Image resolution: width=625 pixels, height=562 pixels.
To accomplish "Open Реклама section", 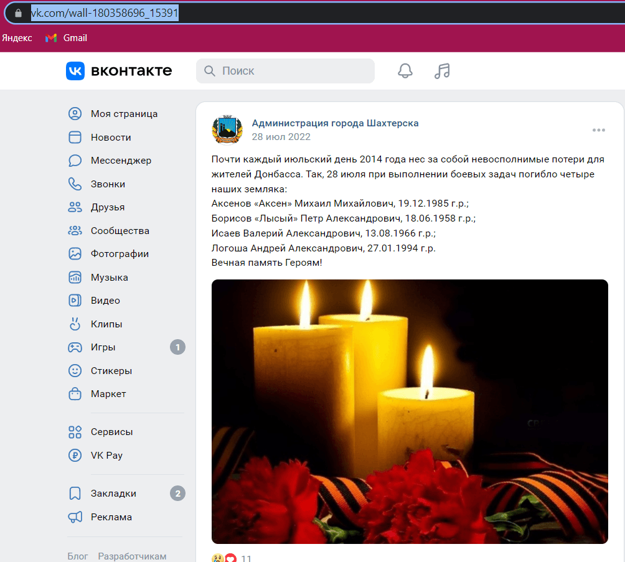I will pos(111,517).
